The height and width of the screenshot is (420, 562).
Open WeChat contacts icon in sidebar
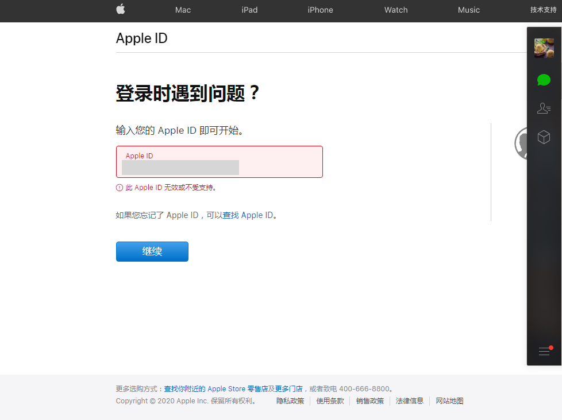click(x=544, y=108)
